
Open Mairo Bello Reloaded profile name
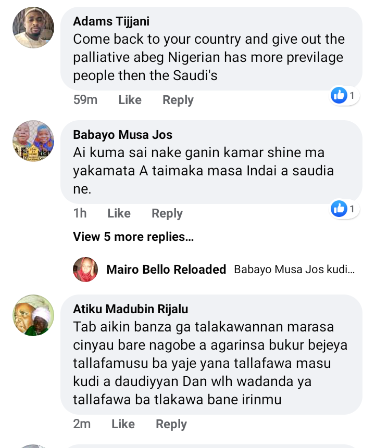(166, 270)
